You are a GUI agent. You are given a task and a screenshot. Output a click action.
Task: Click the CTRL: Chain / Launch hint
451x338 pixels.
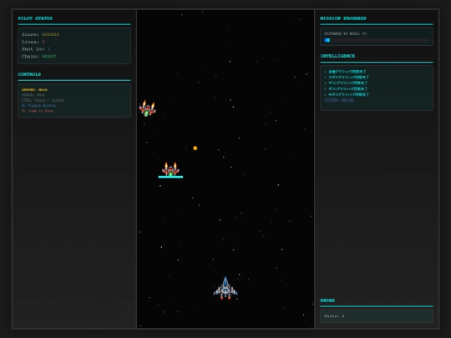click(43, 100)
